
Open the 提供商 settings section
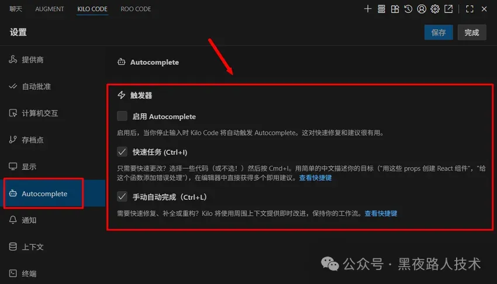click(x=52, y=60)
